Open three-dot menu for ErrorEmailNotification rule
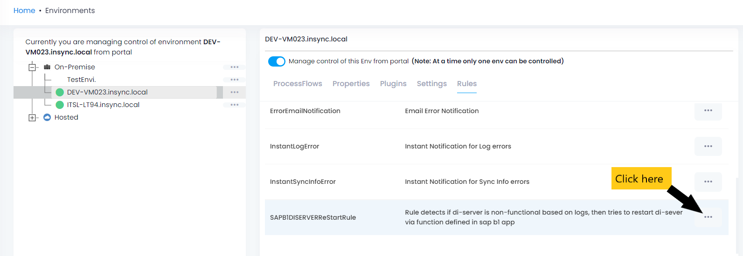The width and height of the screenshot is (743, 256). click(708, 111)
